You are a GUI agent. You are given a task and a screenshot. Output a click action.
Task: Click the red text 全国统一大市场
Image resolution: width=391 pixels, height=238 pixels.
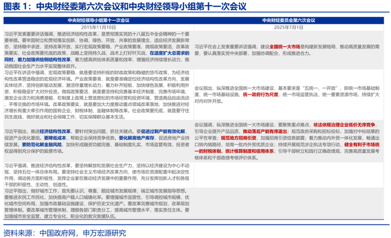[284, 47]
